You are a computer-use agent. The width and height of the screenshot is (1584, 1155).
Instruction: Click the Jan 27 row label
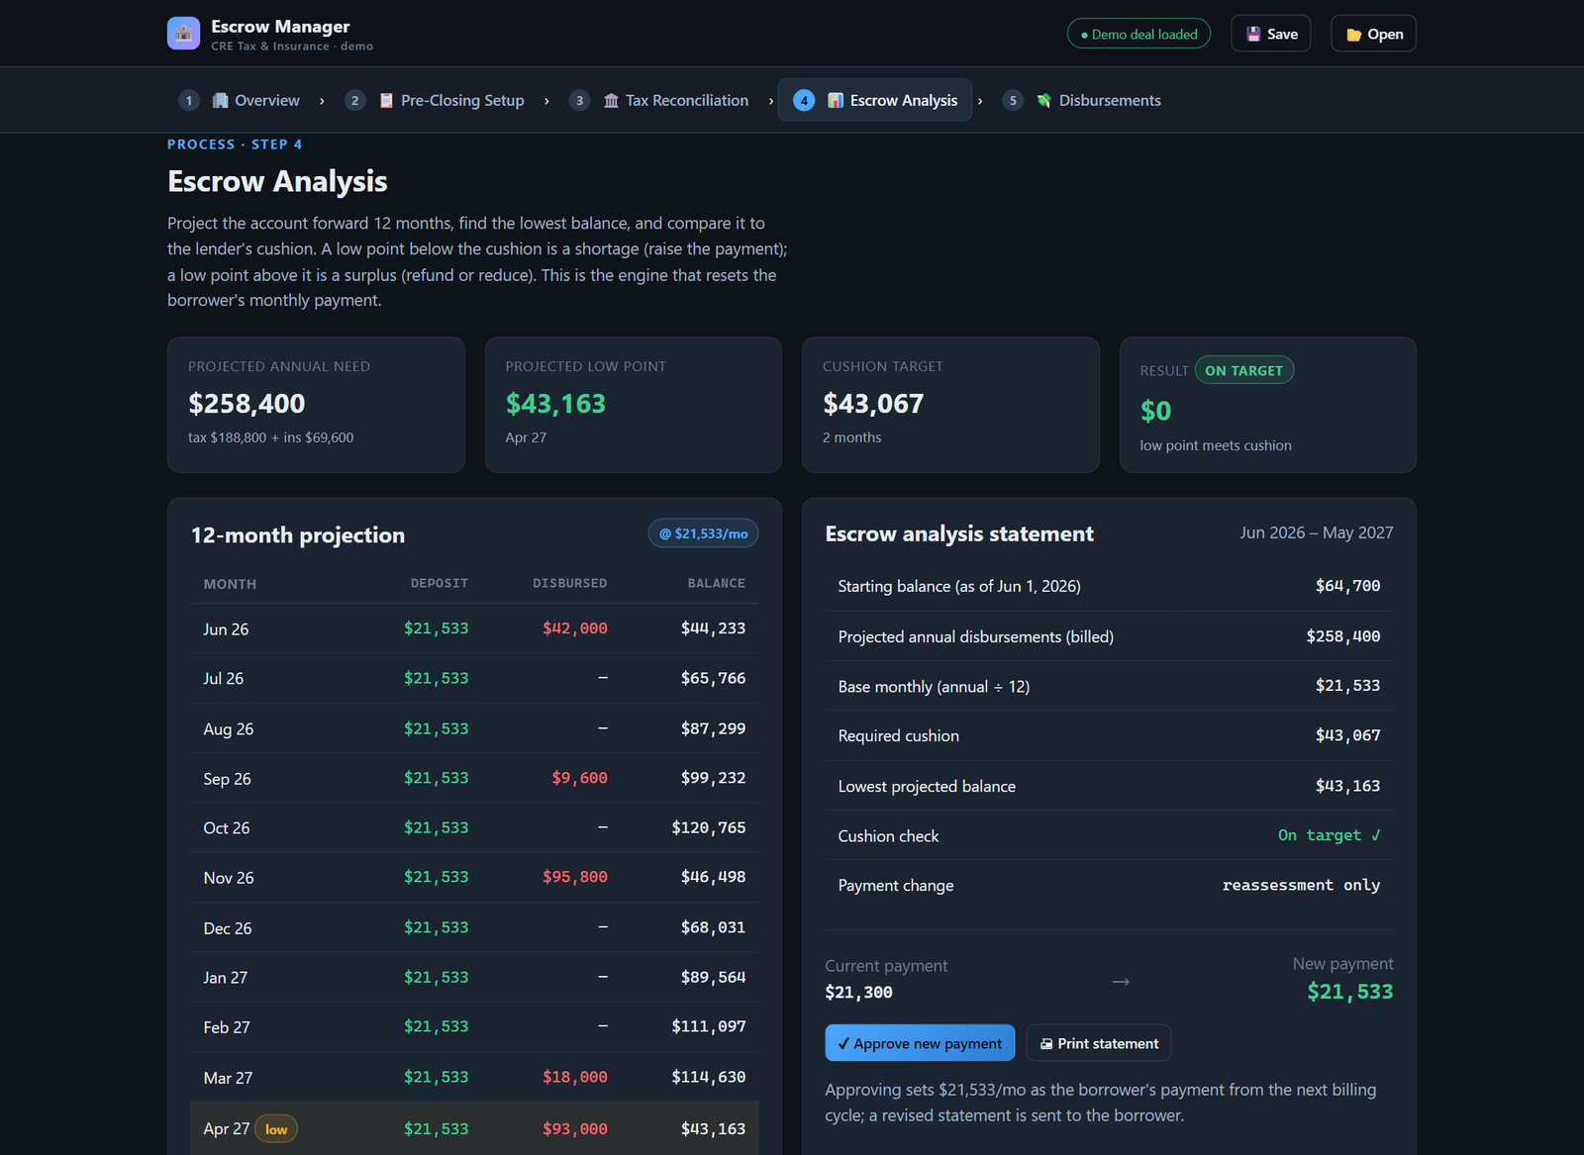(x=226, y=978)
